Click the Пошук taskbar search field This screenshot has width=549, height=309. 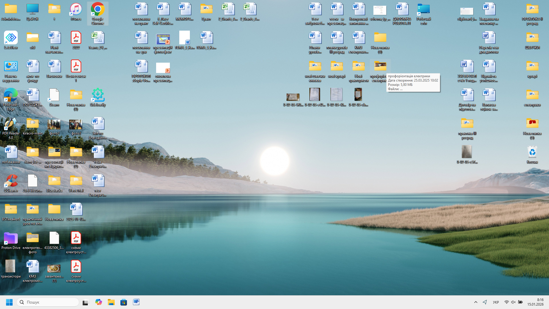tap(49, 302)
